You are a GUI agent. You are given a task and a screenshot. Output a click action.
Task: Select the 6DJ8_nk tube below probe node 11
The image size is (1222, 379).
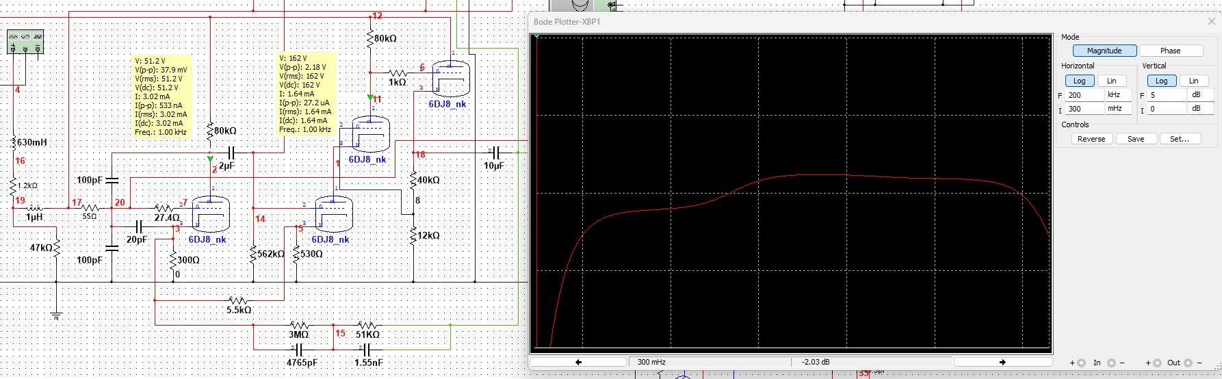(x=371, y=134)
